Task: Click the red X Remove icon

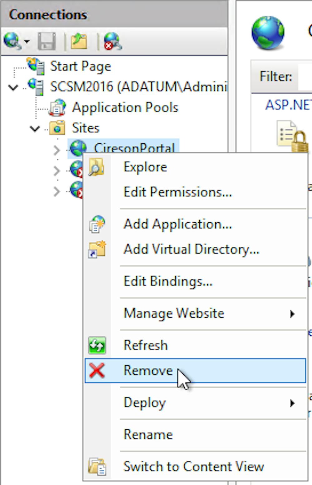Action: coord(97,370)
